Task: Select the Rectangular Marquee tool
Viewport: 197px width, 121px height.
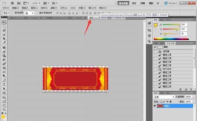Action: tap(4, 27)
